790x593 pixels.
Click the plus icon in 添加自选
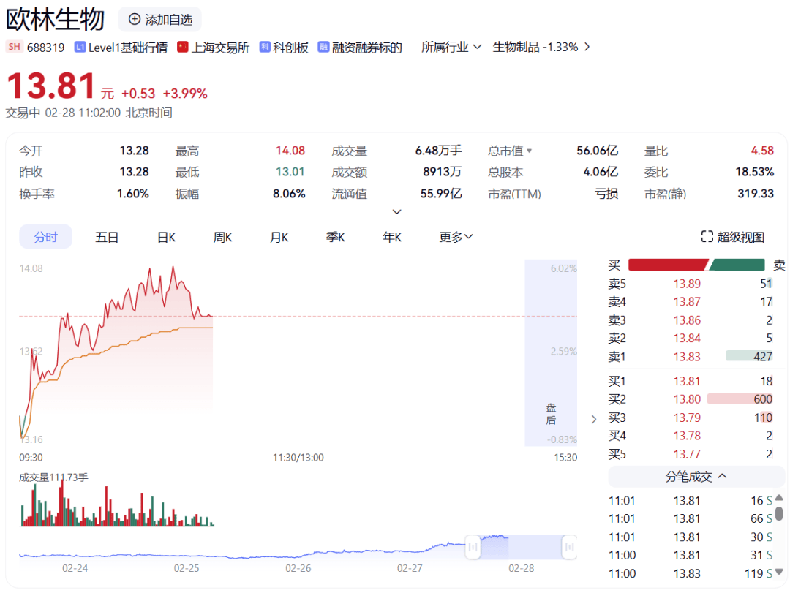[135, 19]
